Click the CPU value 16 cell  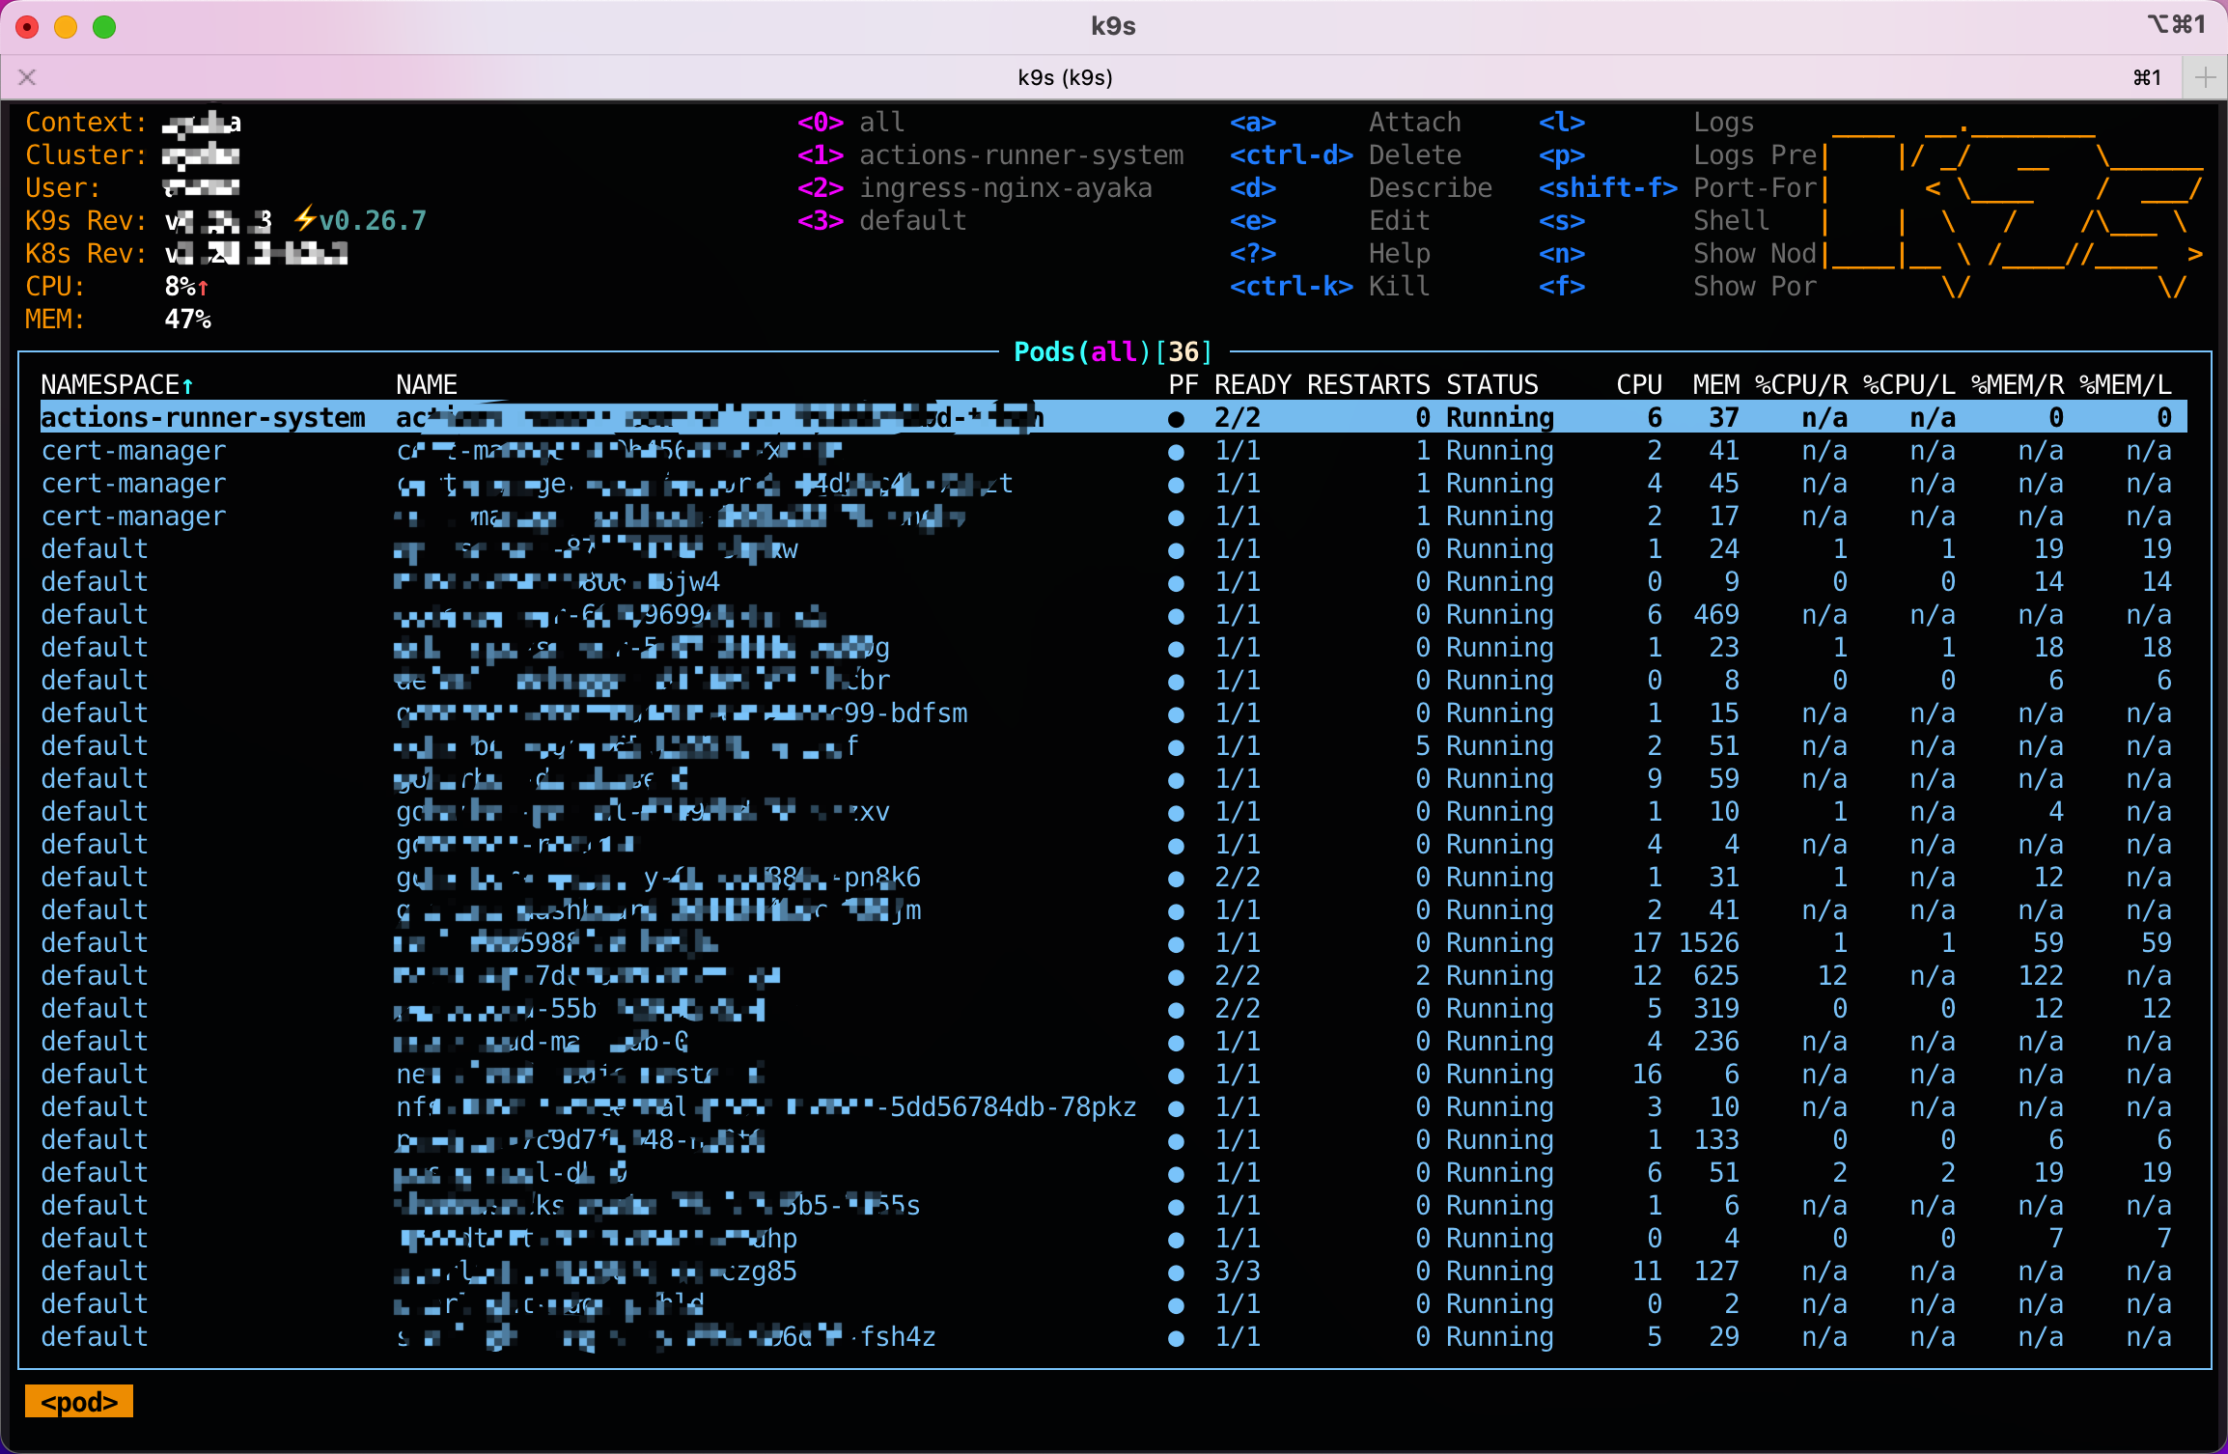click(1647, 1075)
